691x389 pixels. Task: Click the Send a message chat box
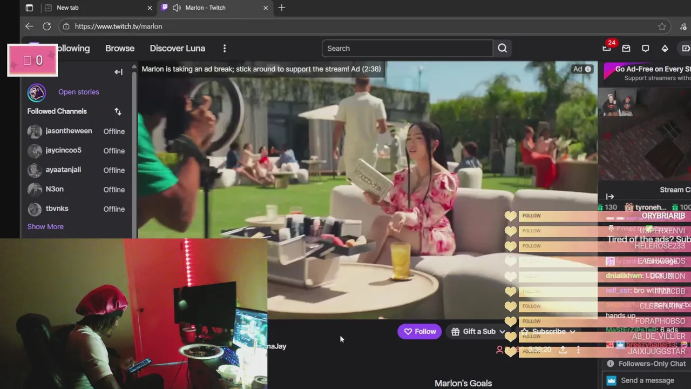click(647, 380)
